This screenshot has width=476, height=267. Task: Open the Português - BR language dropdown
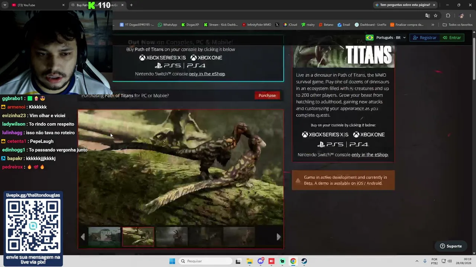[x=386, y=37]
